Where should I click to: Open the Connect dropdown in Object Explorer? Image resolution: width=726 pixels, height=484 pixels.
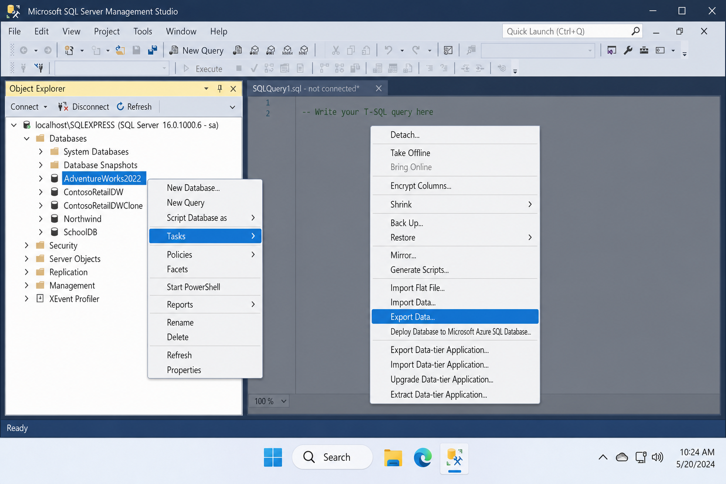[29, 107]
